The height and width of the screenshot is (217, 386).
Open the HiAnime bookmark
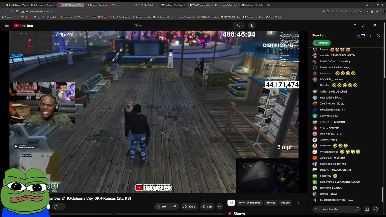pos(79,17)
